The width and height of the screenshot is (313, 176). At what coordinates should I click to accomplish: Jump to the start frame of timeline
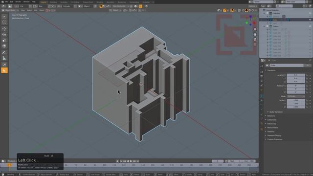coord(121,161)
